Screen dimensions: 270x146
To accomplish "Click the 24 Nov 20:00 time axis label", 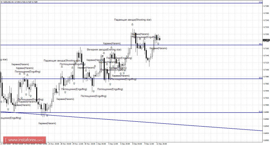I will (54, 144).
